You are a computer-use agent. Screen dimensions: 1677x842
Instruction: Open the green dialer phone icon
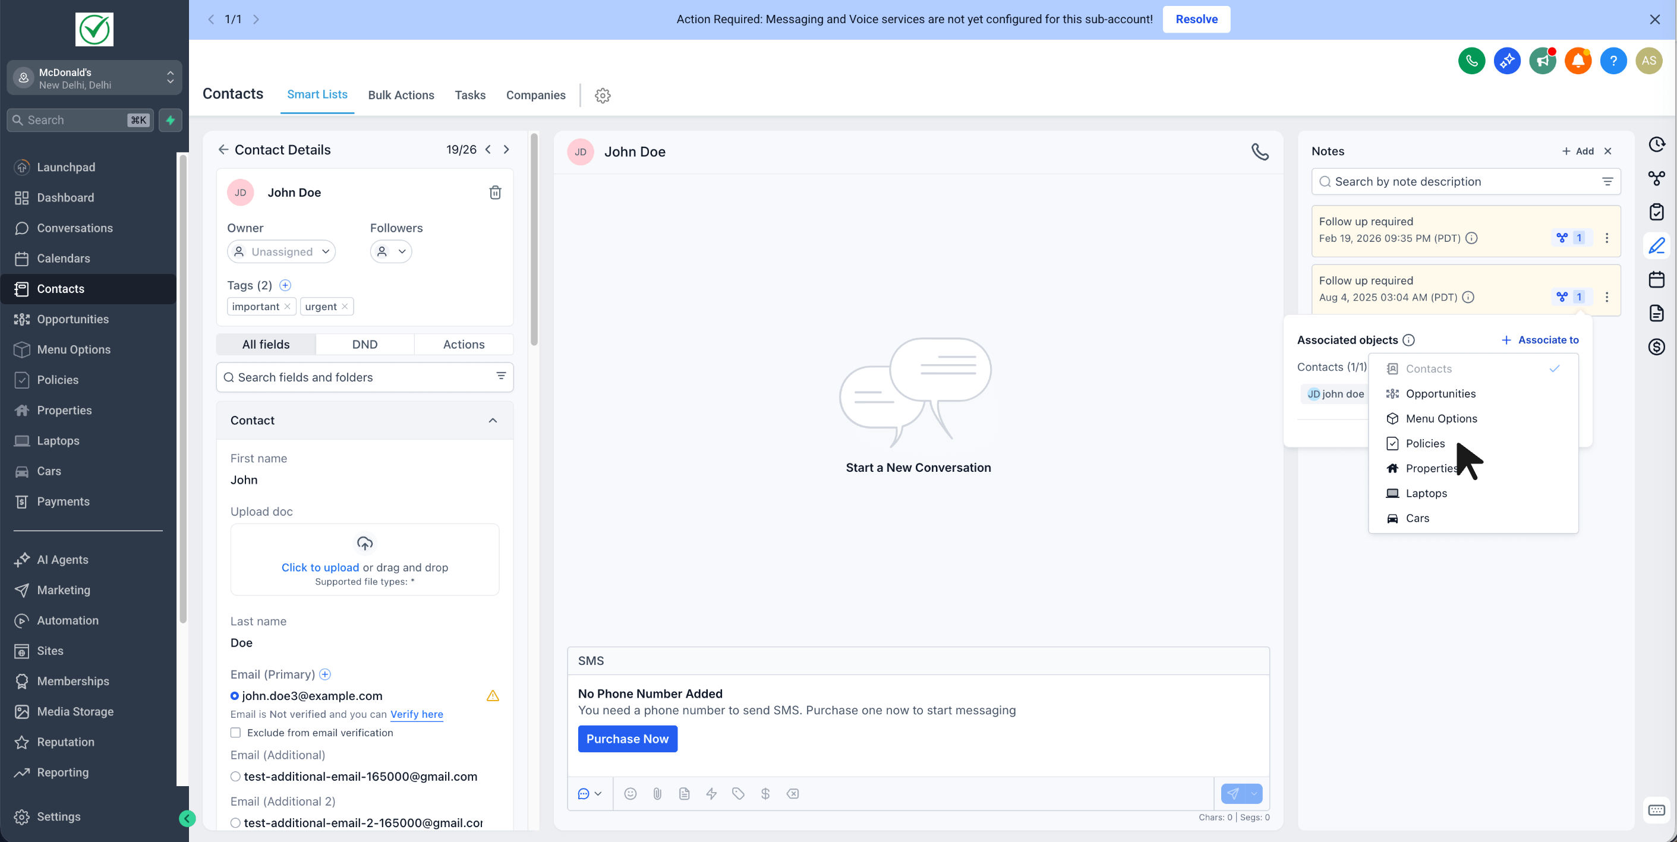pyautogui.click(x=1471, y=61)
